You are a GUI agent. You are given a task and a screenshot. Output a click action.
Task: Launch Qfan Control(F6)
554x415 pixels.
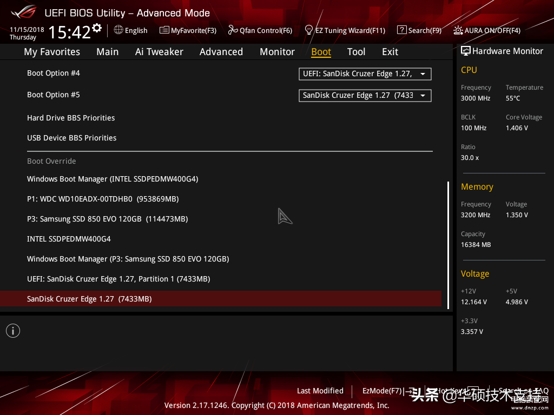click(266, 31)
